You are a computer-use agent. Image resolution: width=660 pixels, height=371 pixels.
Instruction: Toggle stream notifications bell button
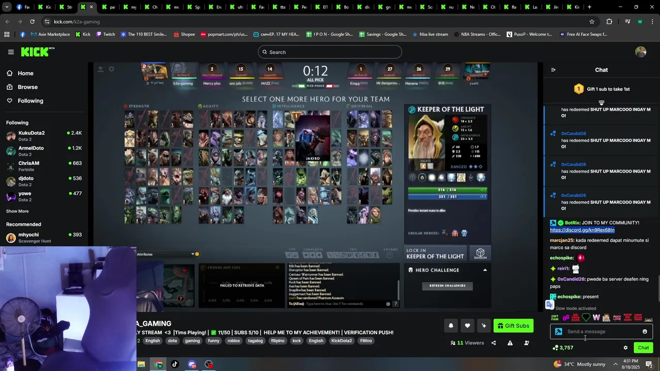click(x=451, y=326)
